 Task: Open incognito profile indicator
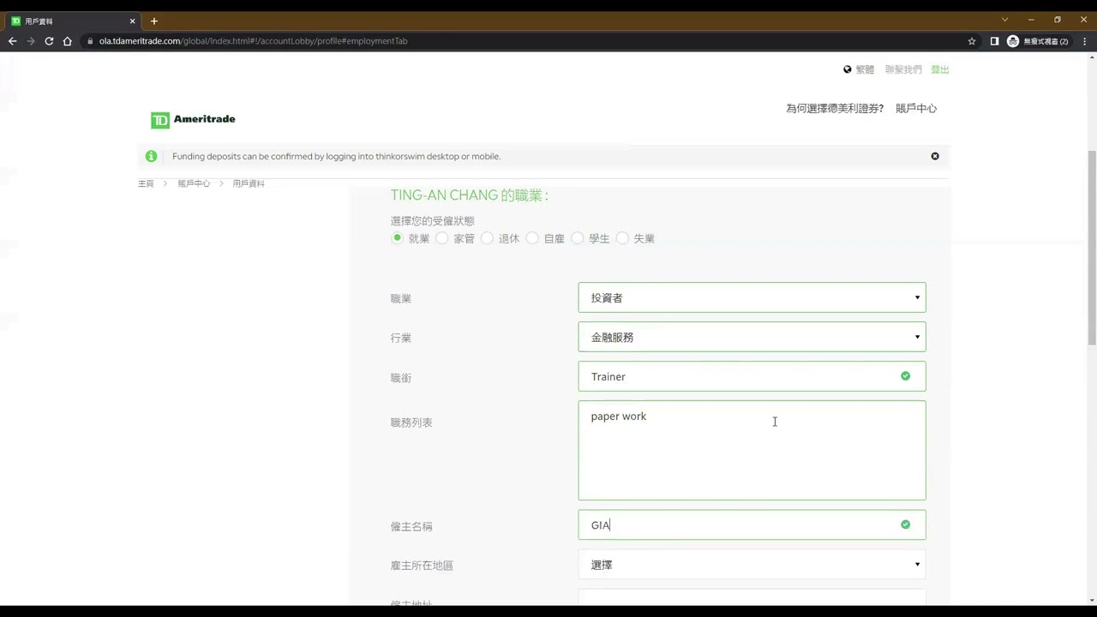[x=1038, y=41]
